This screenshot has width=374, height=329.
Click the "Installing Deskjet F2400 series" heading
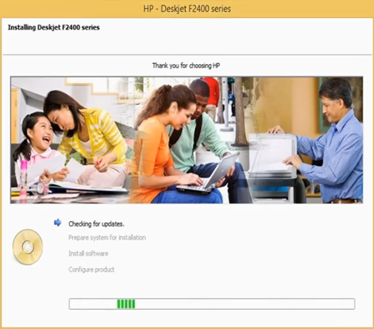pyautogui.click(x=54, y=28)
